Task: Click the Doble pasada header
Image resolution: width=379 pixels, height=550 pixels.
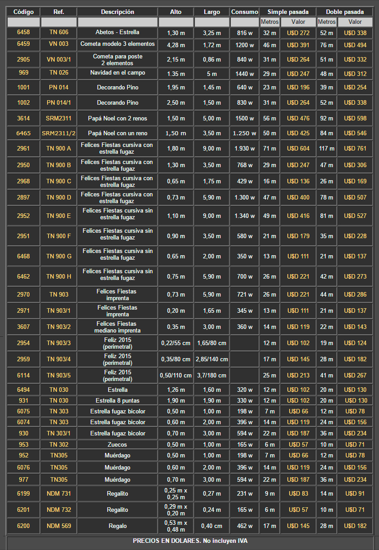Action: (344, 12)
